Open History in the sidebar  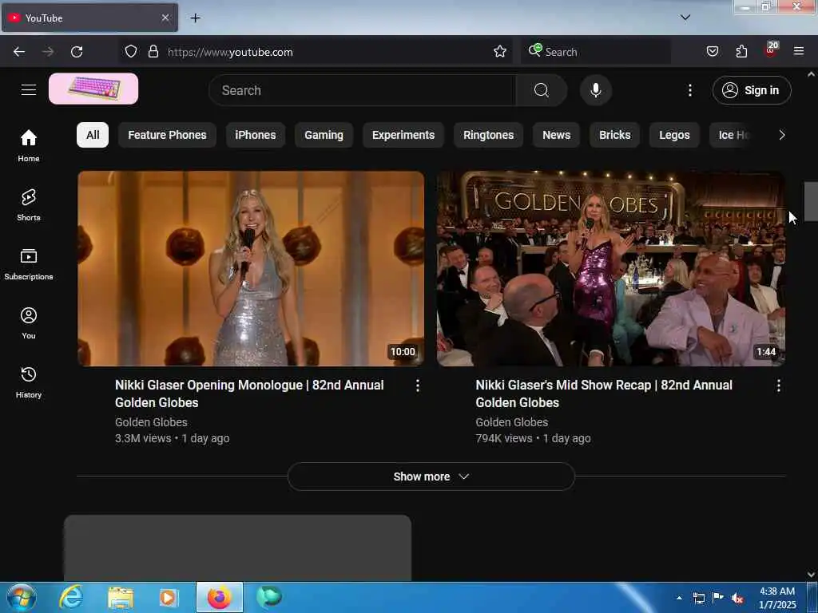(x=29, y=382)
